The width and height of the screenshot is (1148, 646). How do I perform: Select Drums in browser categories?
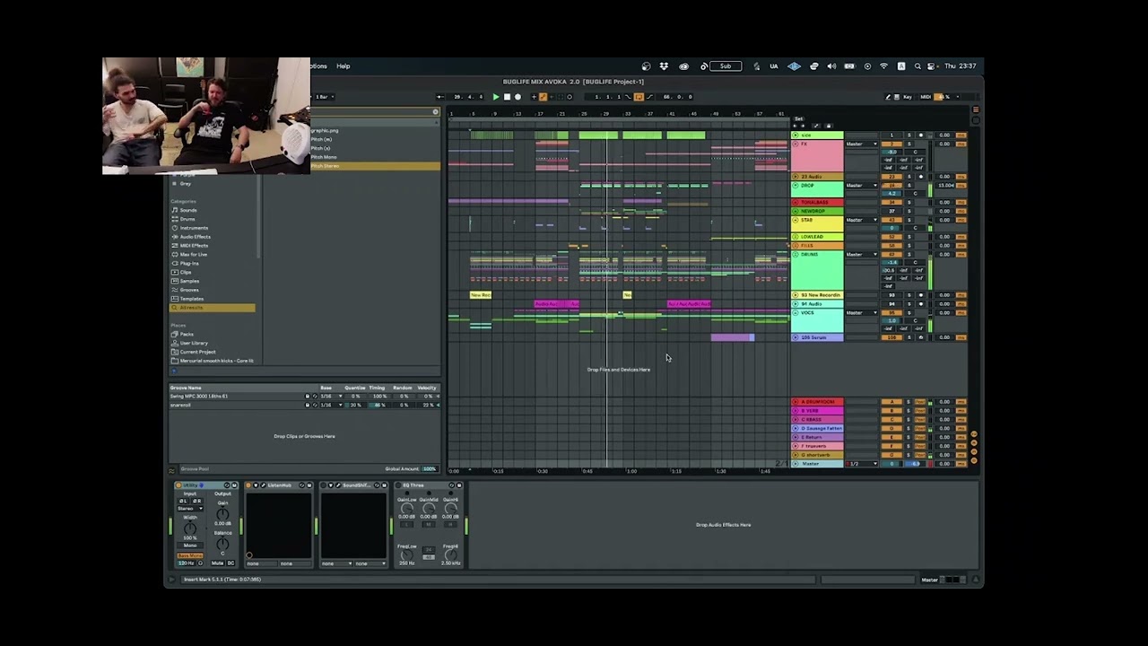tap(187, 219)
